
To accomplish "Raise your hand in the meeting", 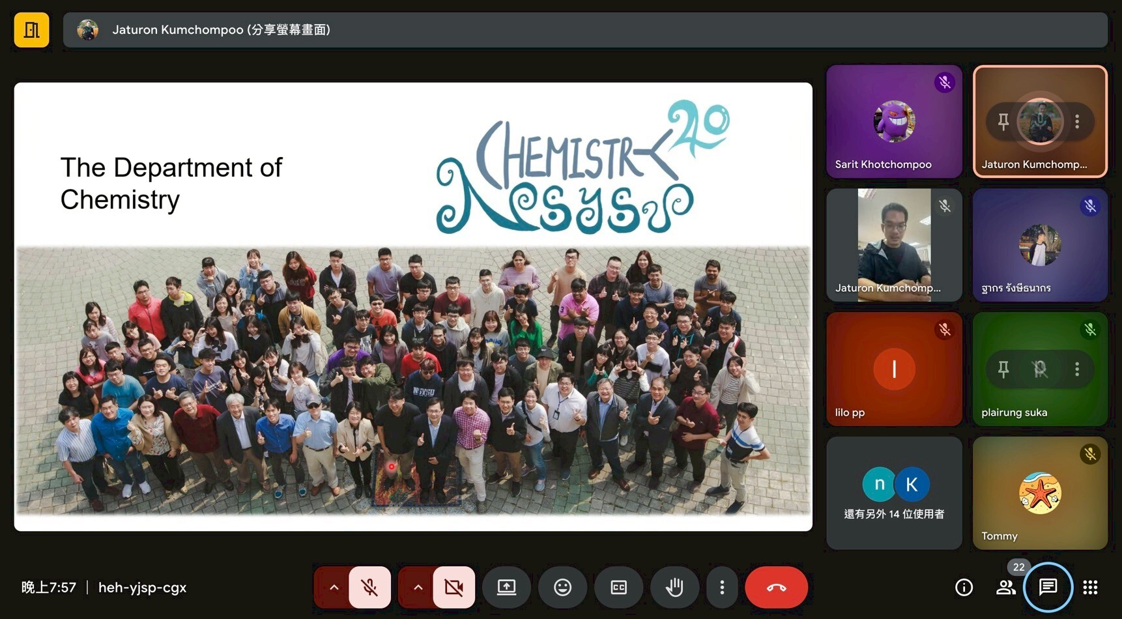I will (674, 587).
